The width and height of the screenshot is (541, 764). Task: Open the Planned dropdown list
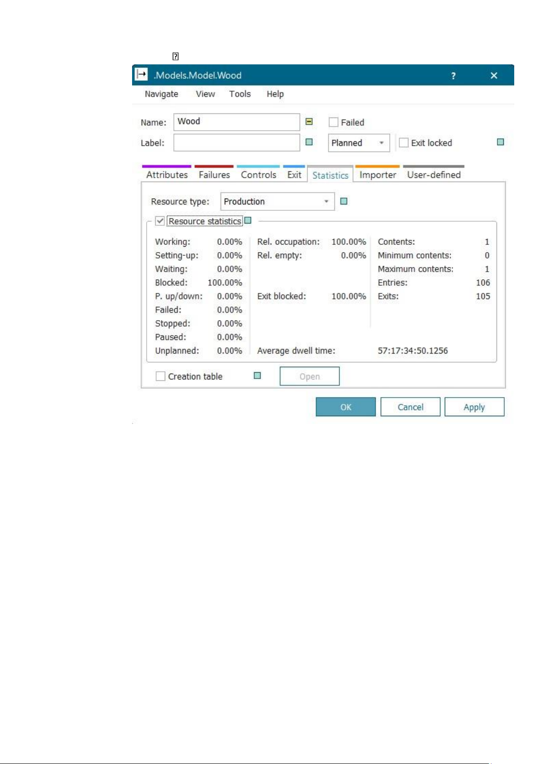pyautogui.click(x=359, y=143)
